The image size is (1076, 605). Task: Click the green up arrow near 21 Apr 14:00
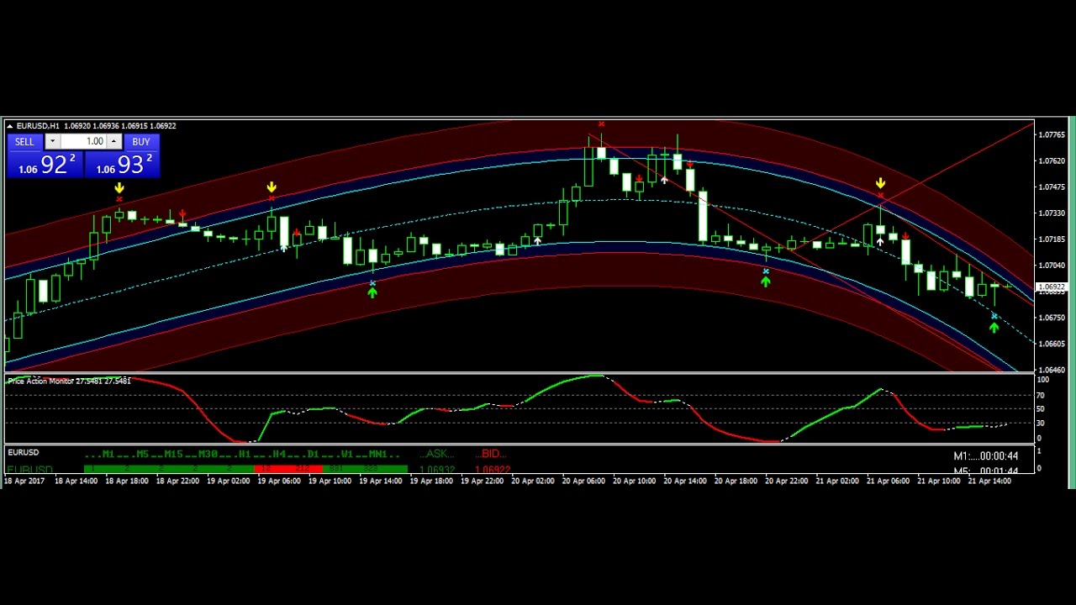[994, 327]
